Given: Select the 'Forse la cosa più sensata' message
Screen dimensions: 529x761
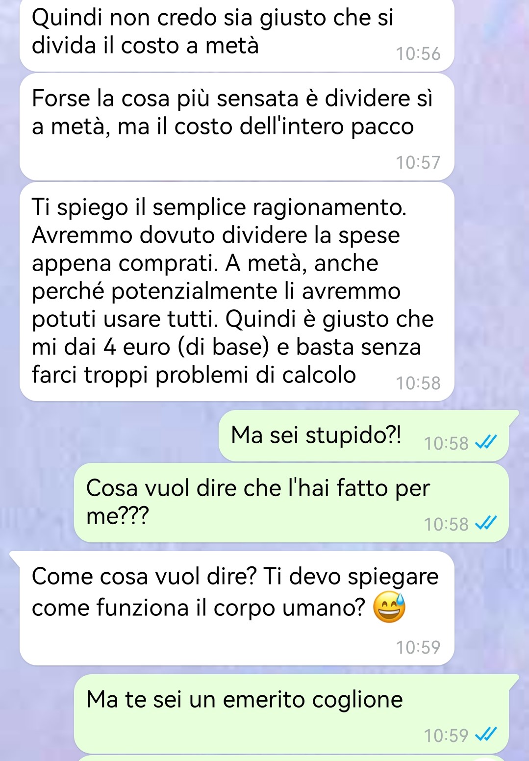Looking at the screenshot, I should [237, 127].
